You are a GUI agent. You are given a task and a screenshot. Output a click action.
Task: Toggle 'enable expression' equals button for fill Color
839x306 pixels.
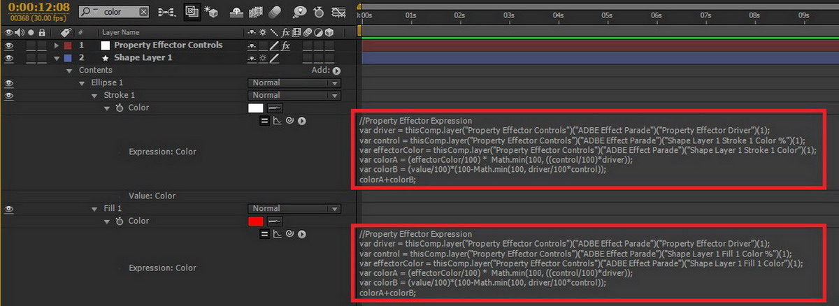(265, 234)
